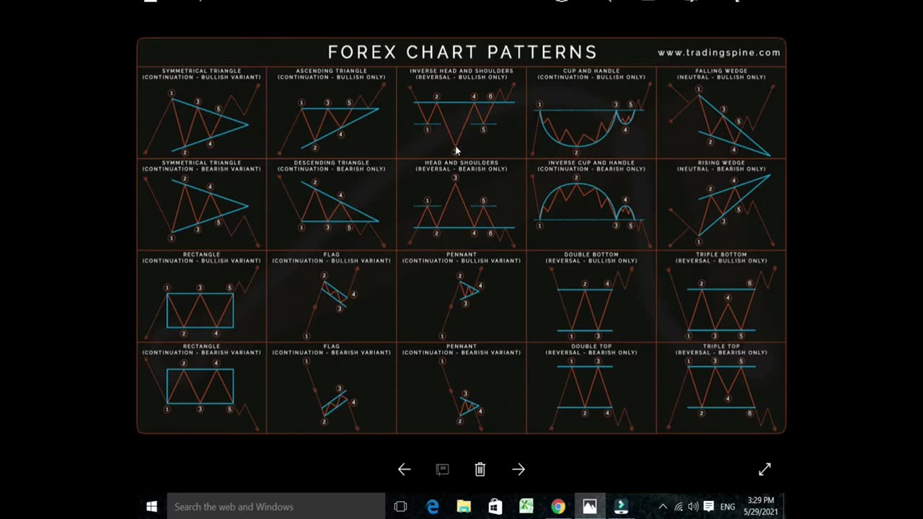Click the bearish variant PENNANT label
The width and height of the screenshot is (923, 519).
point(461,347)
